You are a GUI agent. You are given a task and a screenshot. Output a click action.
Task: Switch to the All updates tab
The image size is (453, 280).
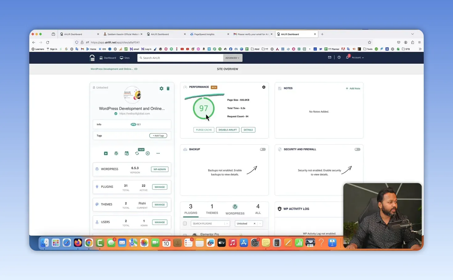tap(258, 209)
